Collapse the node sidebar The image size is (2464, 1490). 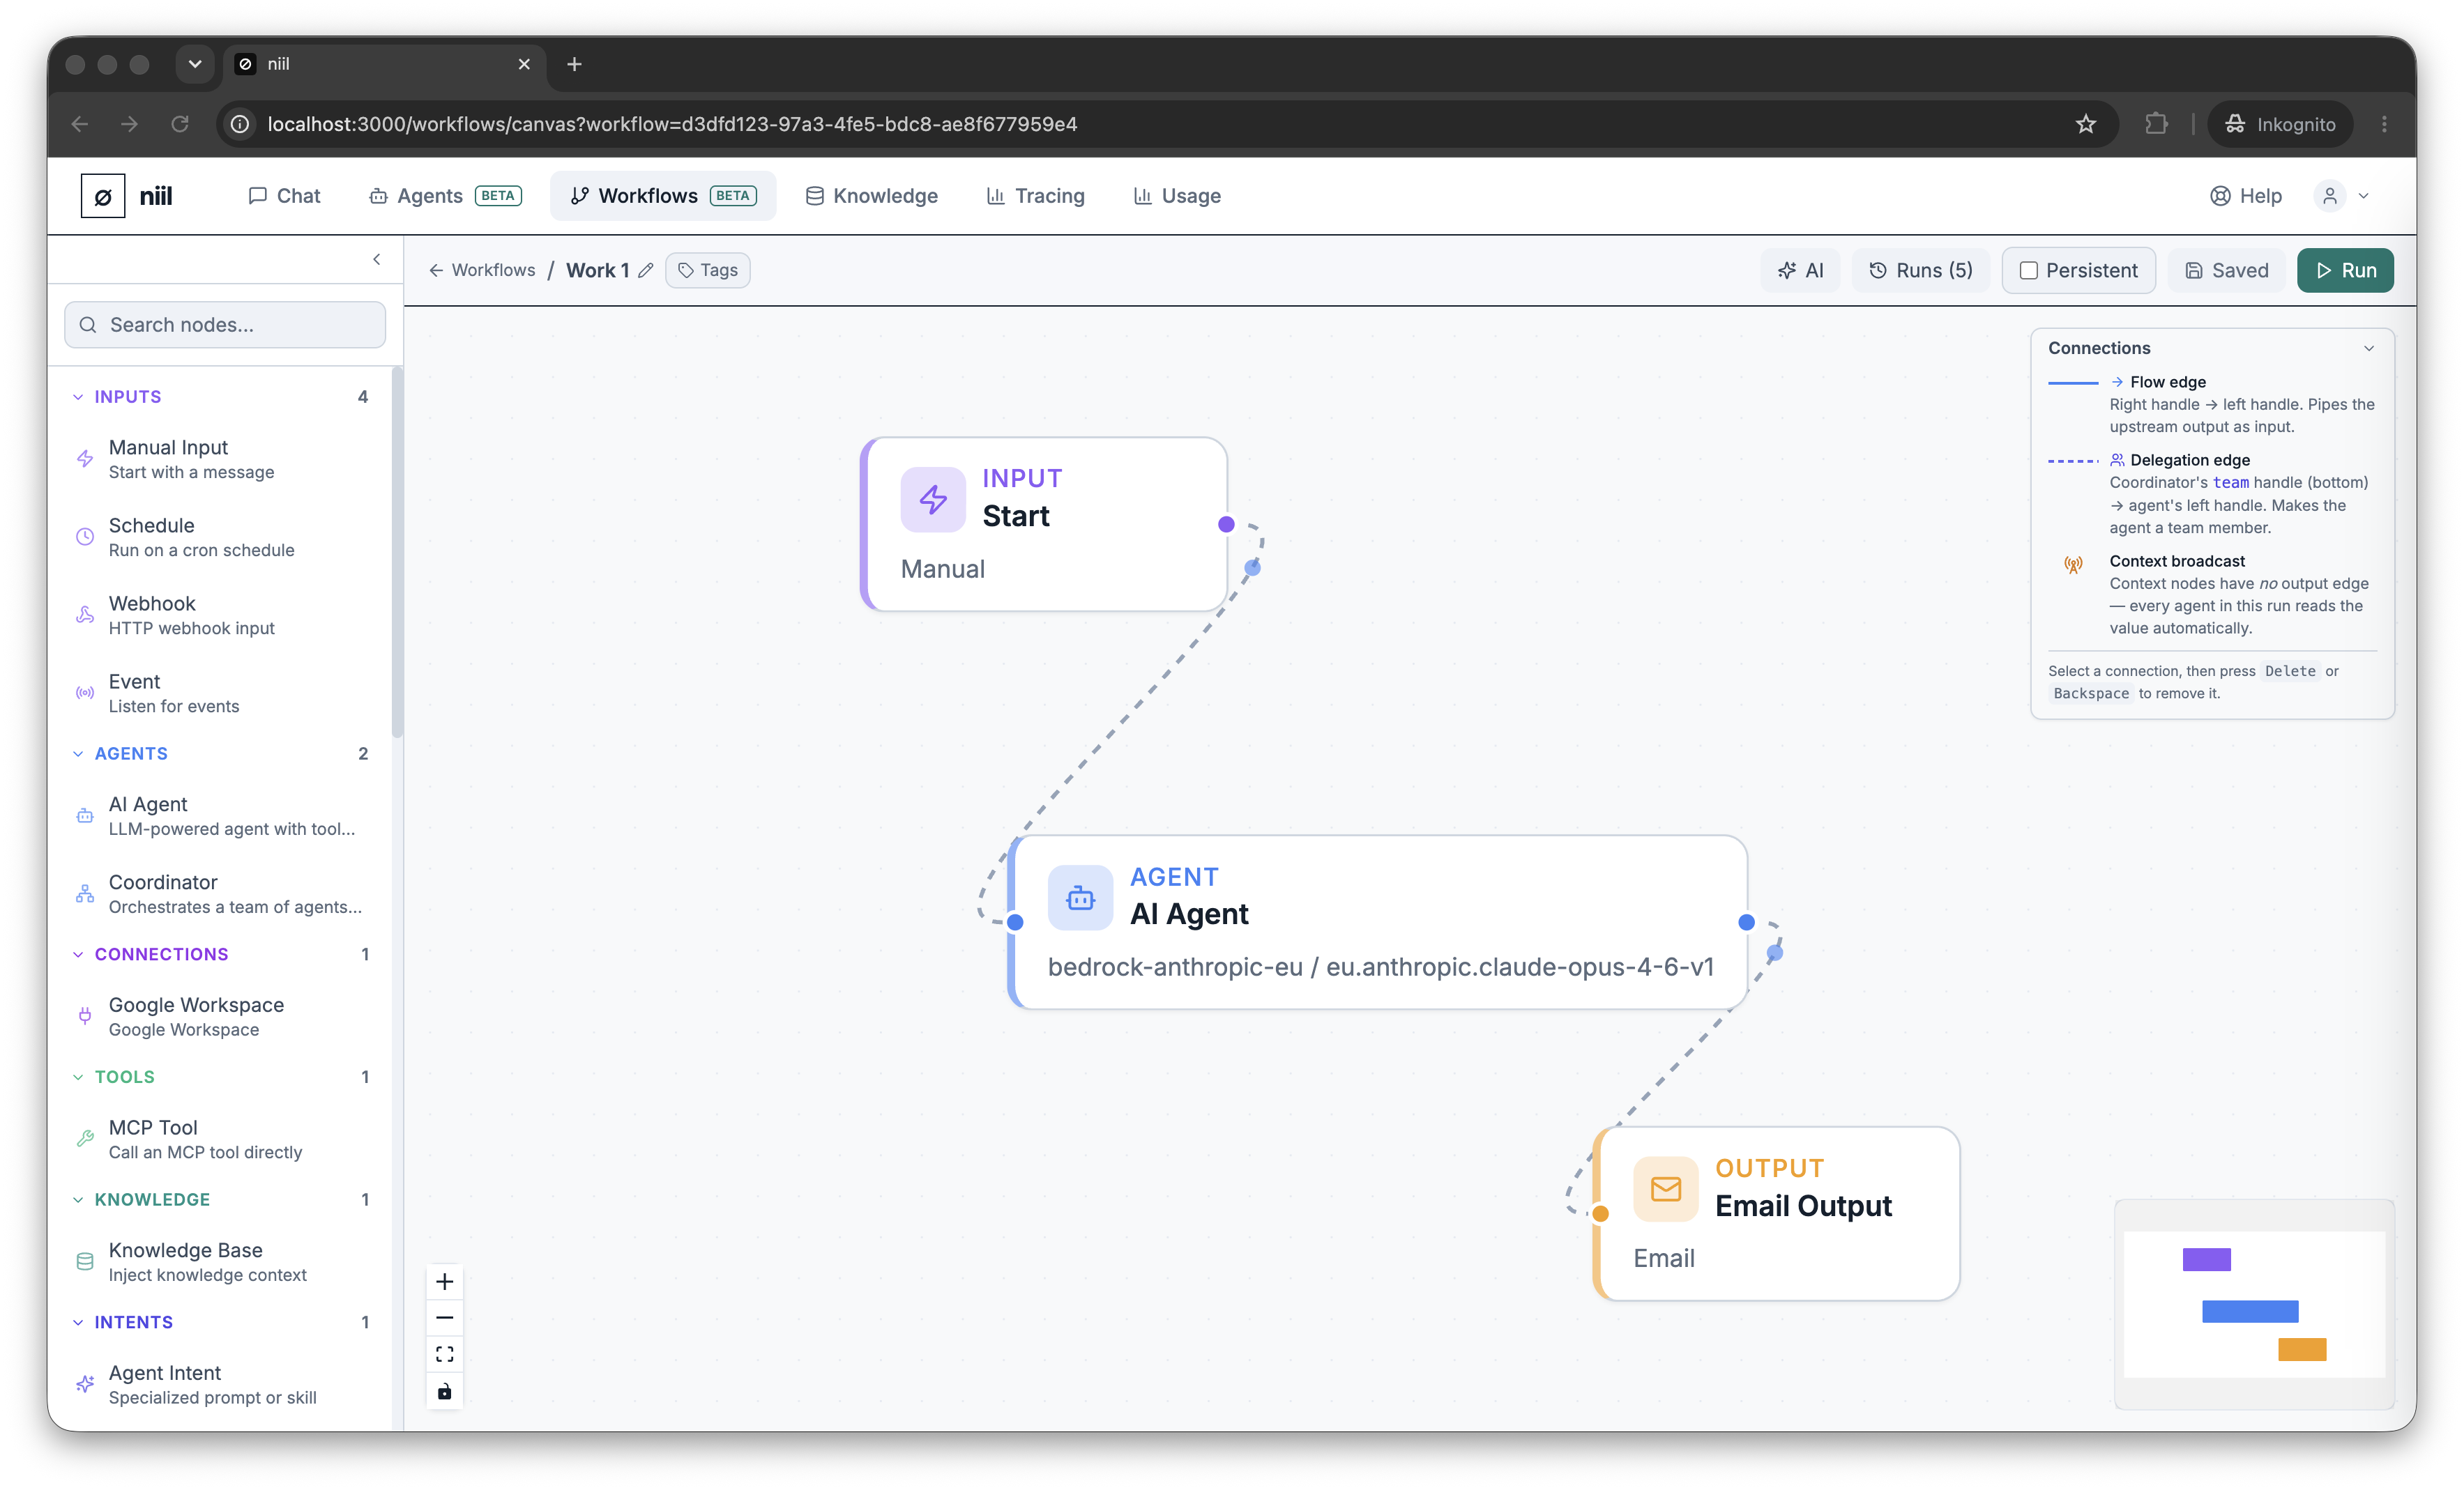click(x=377, y=260)
